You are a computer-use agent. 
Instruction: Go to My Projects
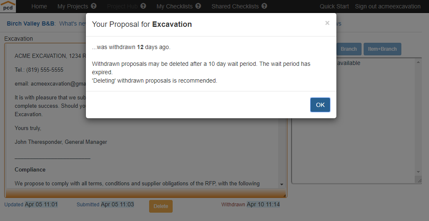(x=73, y=6)
